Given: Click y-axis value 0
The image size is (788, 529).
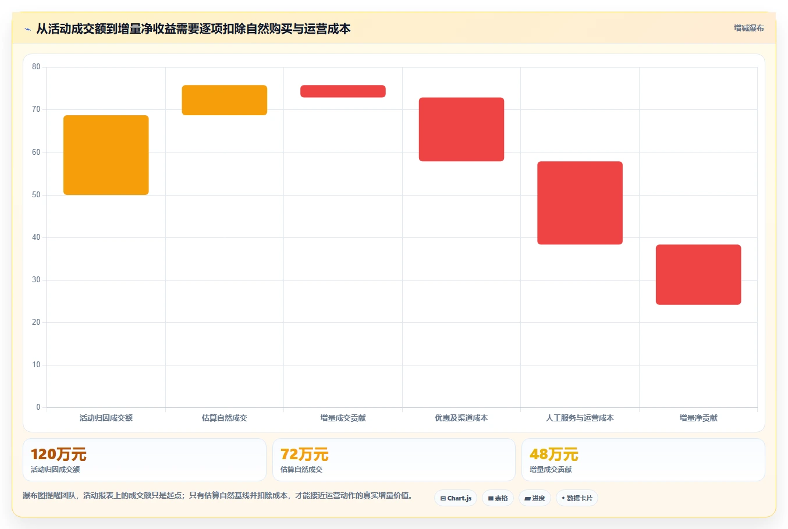Looking at the screenshot, I should tap(38, 407).
